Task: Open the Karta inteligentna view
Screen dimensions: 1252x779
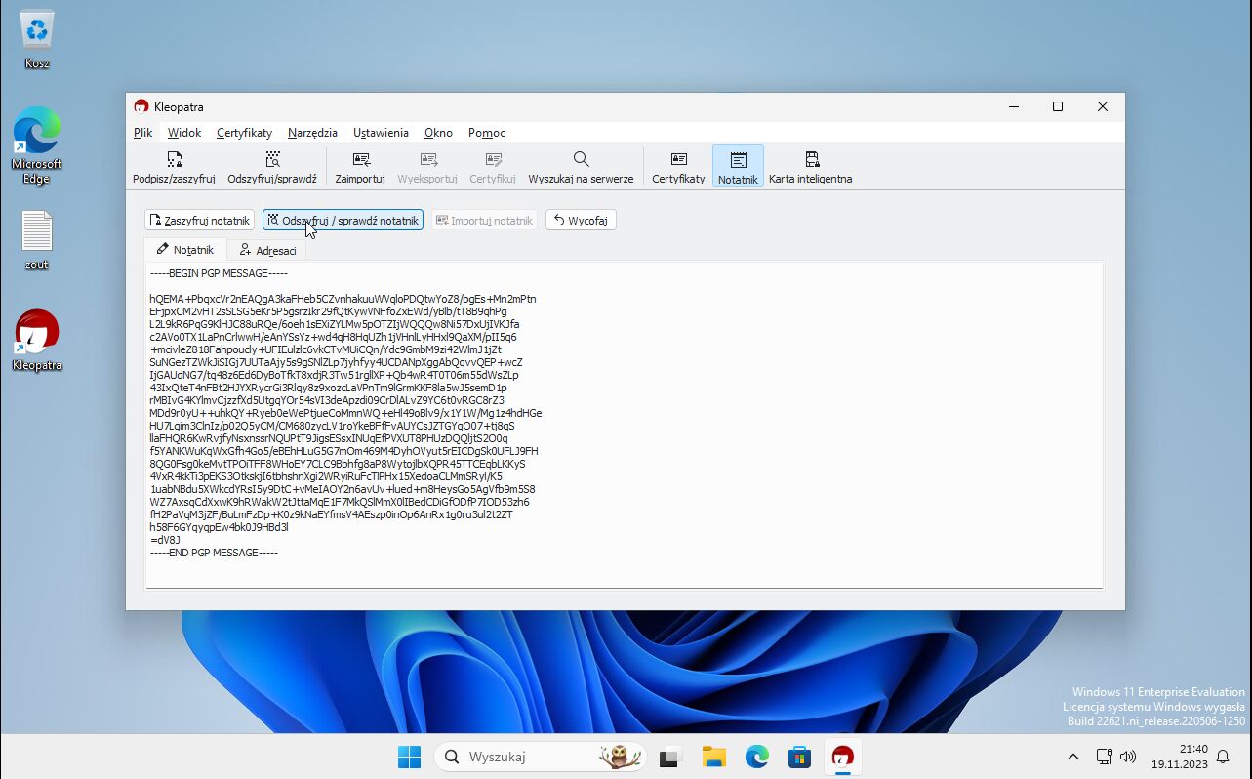Action: 810,167
